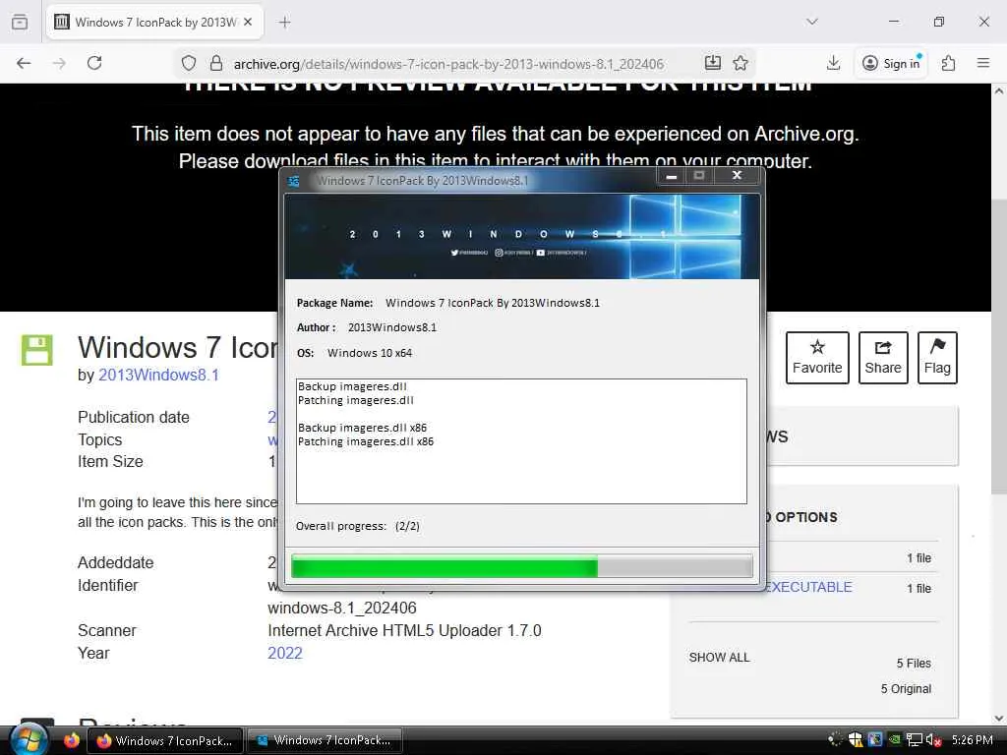Click the SHOW ALL files link
The image size is (1007, 755).
(719, 658)
